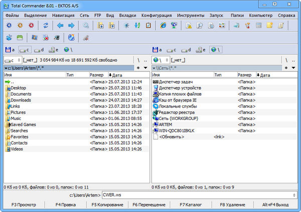
Task: Click the Internet Explorer toolbar icon
Action: click(164, 25)
